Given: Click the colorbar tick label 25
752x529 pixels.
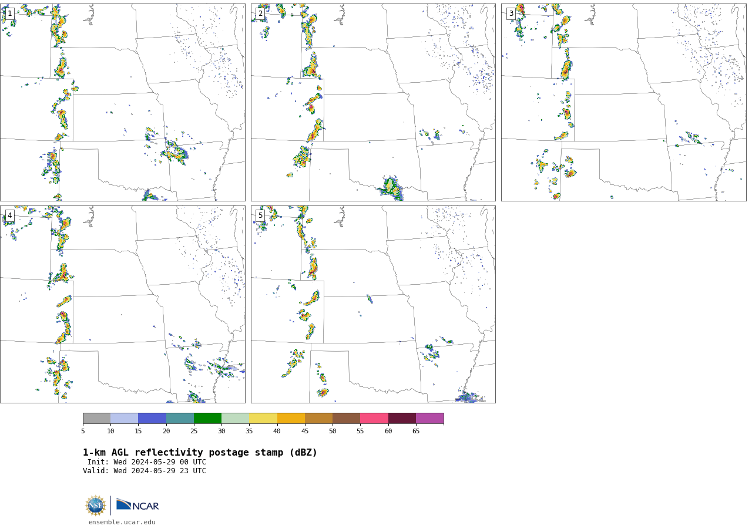Looking at the screenshot, I should click(x=194, y=432).
